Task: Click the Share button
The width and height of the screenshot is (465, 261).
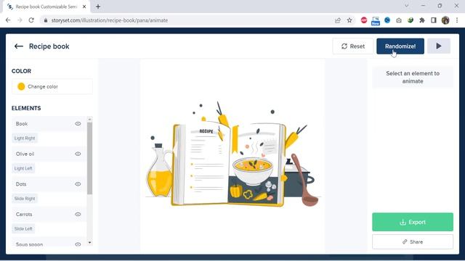Action: pyautogui.click(x=413, y=241)
